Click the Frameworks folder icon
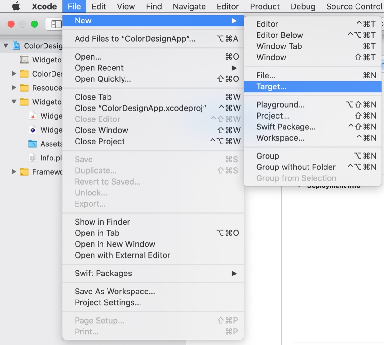Screen dimensions: 384x345 coord(25,172)
